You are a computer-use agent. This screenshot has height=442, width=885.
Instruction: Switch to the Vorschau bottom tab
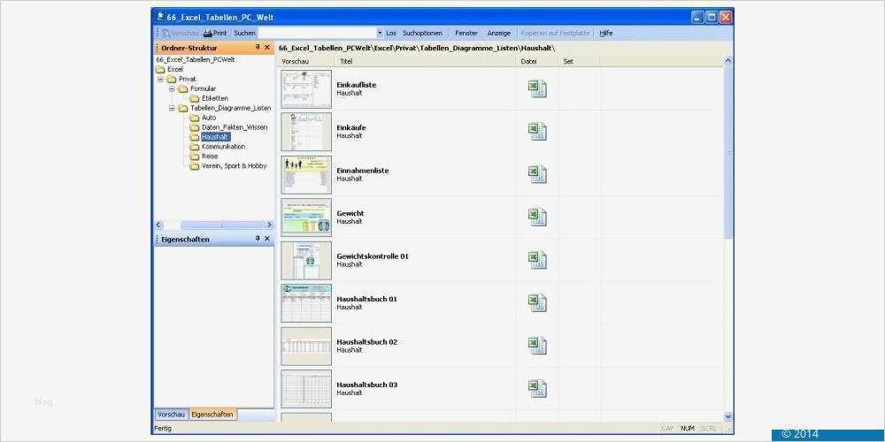[171, 415]
